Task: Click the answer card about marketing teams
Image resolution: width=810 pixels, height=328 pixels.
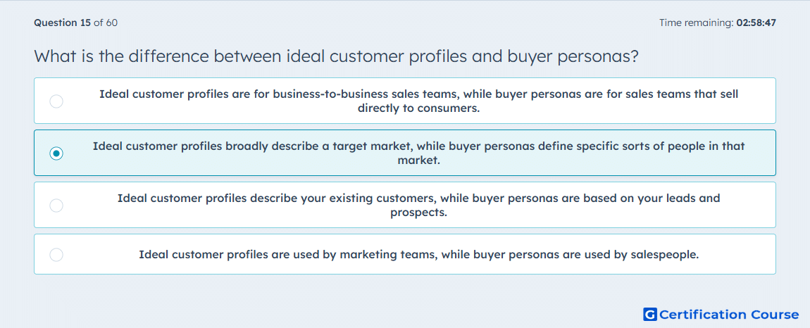Action: (405, 254)
